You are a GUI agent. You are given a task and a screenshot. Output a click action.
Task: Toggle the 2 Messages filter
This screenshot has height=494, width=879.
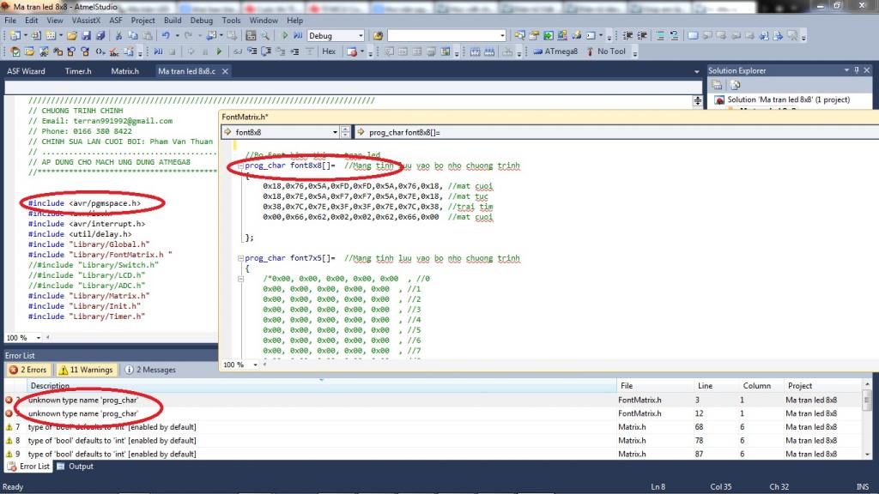tap(149, 370)
